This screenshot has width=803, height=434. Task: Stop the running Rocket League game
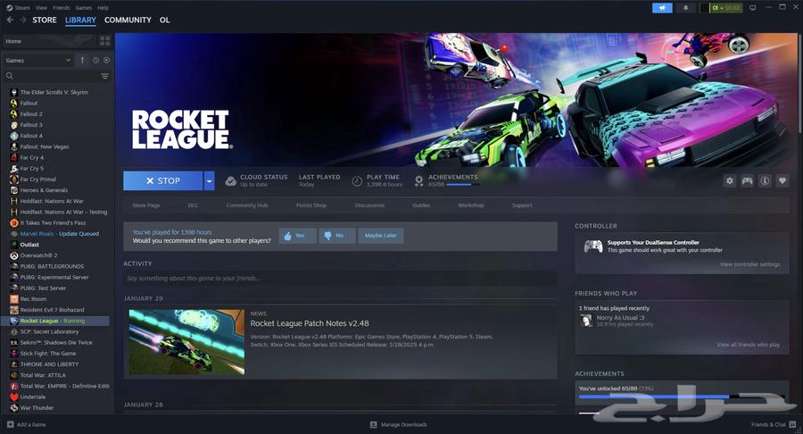(x=163, y=181)
